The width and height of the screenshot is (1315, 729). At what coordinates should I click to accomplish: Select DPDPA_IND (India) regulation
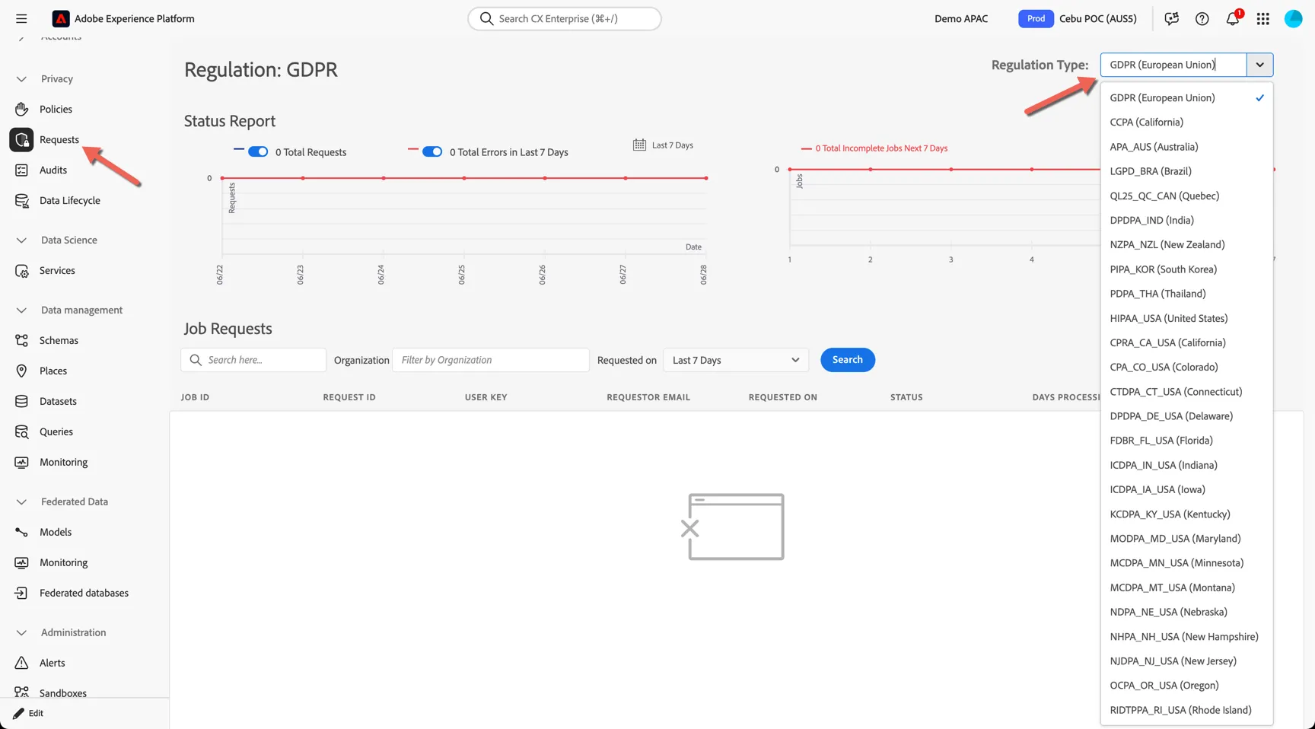[x=1186, y=220]
